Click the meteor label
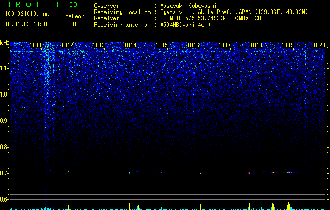 [x=74, y=16]
